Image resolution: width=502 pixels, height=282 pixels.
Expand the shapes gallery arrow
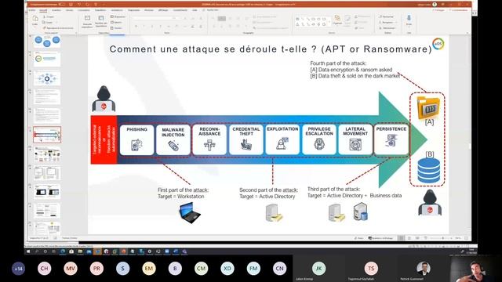pos(329,21)
